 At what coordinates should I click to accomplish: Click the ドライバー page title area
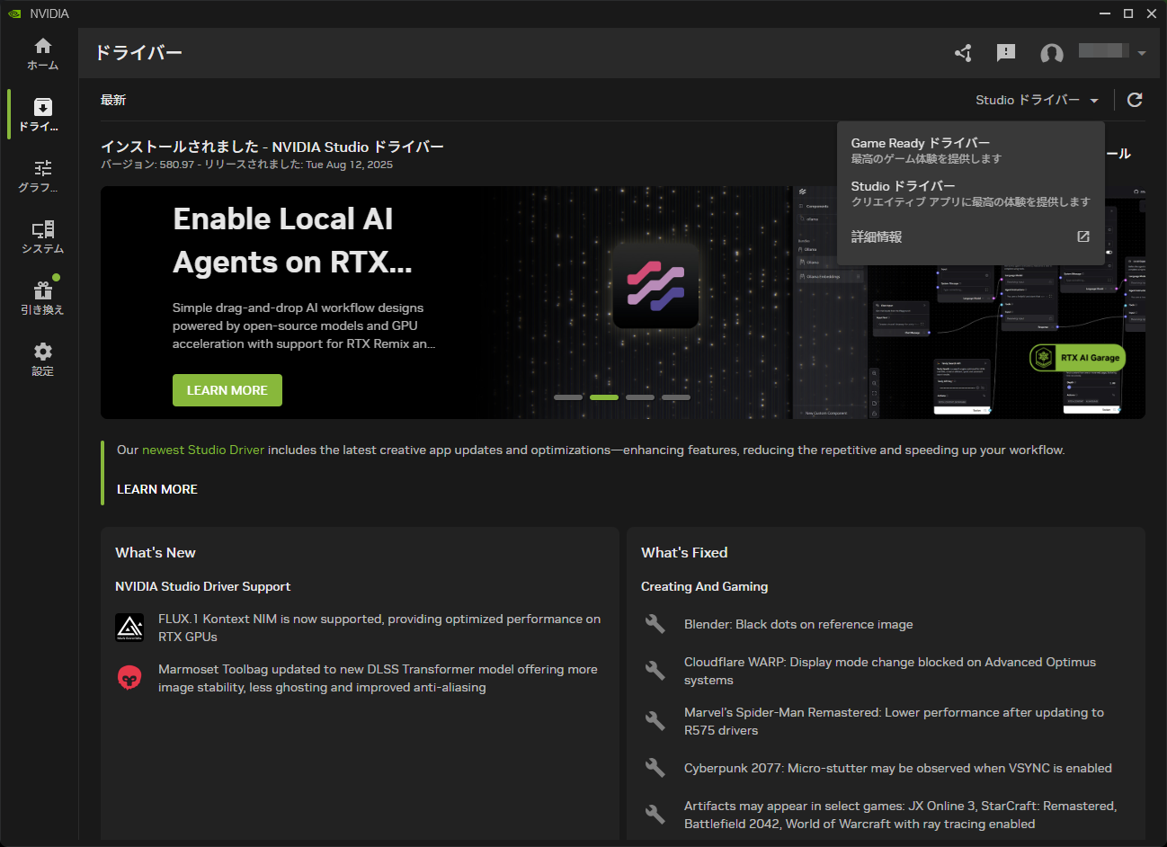pos(138,52)
